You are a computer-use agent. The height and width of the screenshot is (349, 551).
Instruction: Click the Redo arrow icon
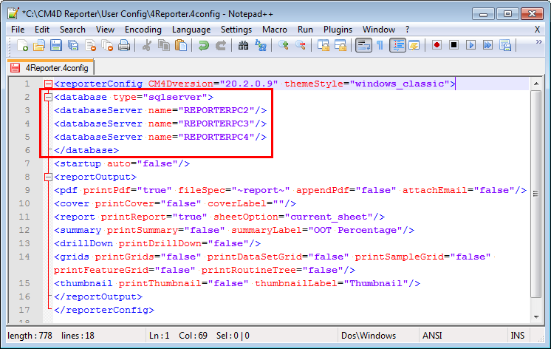tap(220, 45)
